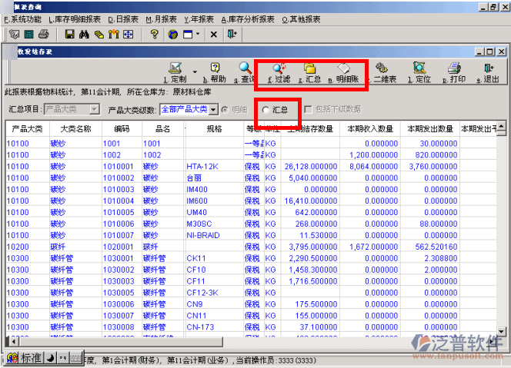Enable the 包括下级数据 checkbox
511x368 pixels.
pos(309,110)
